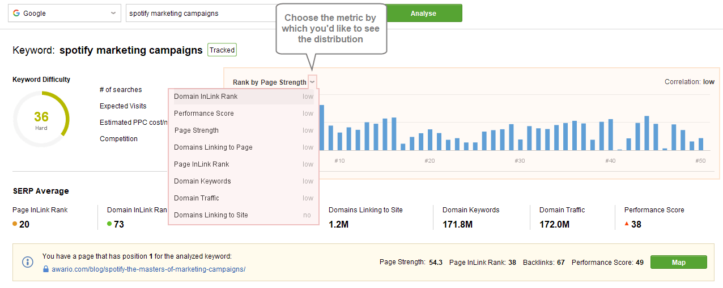The width and height of the screenshot is (723, 288).
Task: Click the #10 axis label on chart
Action: point(339,161)
